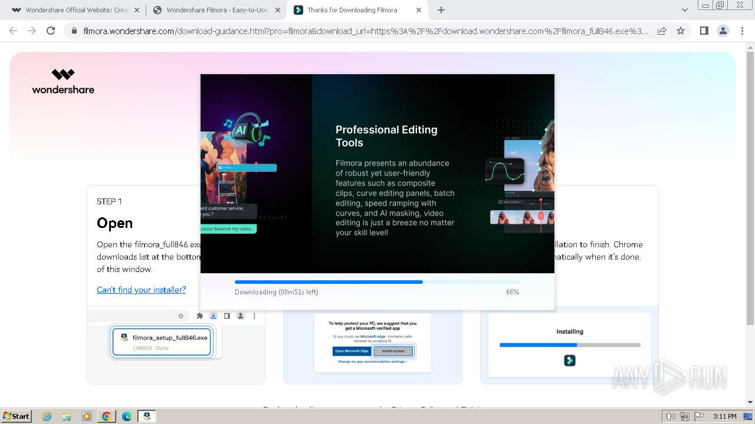This screenshot has width=755, height=424.
Task: Bookmark this page with star icon
Action: tap(681, 31)
